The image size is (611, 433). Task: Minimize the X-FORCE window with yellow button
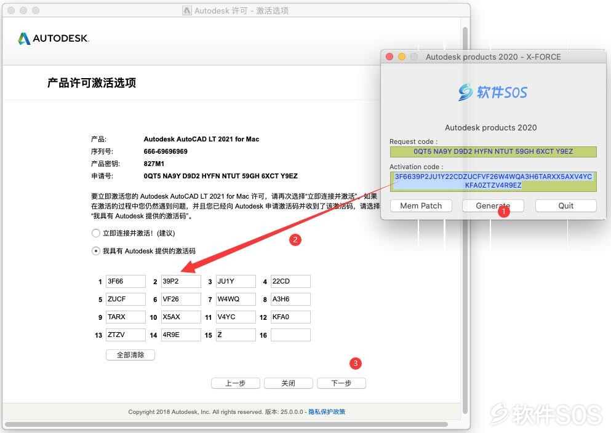pyautogui.click(x=402, y=57)
